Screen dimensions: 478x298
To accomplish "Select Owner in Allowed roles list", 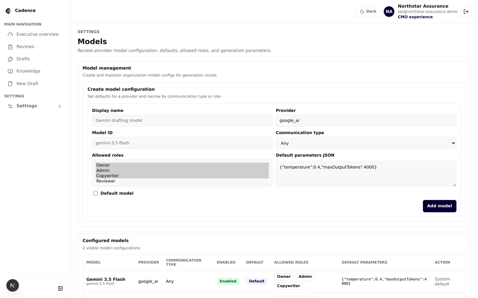I will coord(182,165).
